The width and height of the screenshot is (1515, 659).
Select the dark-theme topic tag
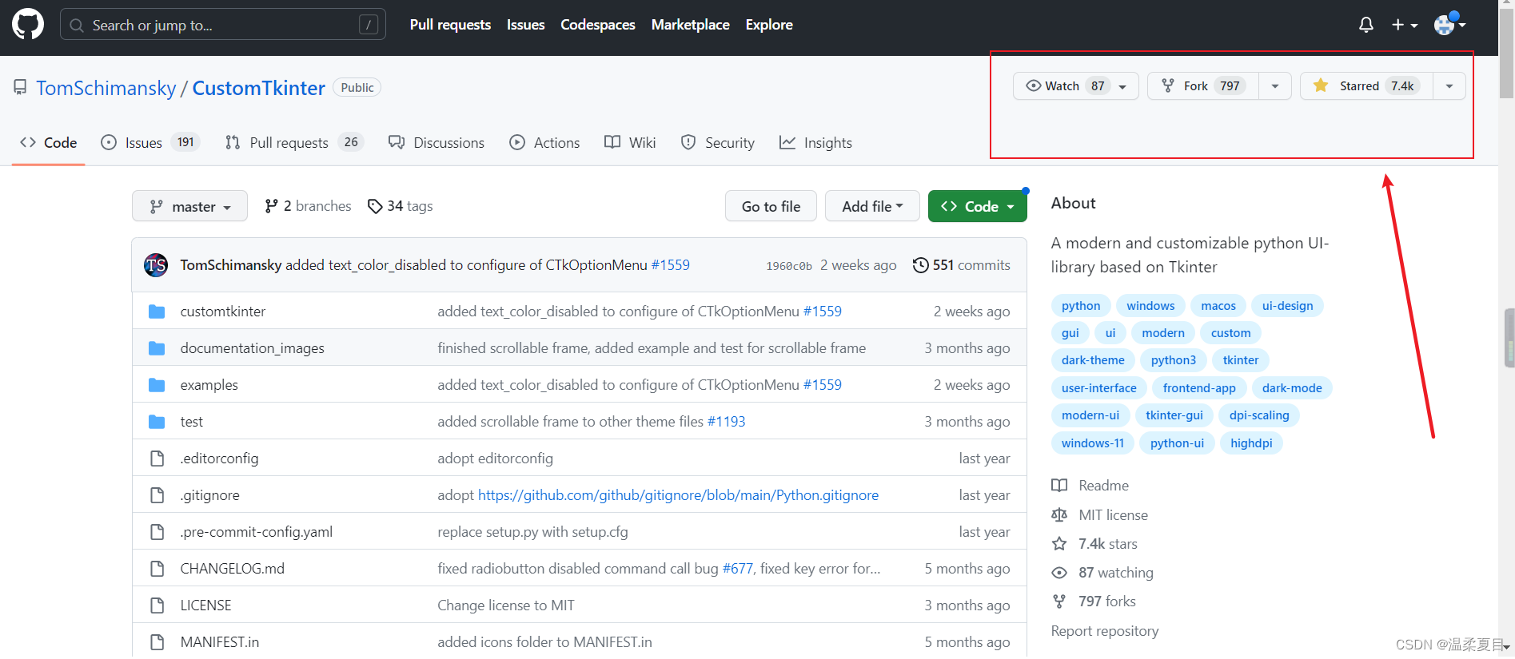(x=1093, y=360)
